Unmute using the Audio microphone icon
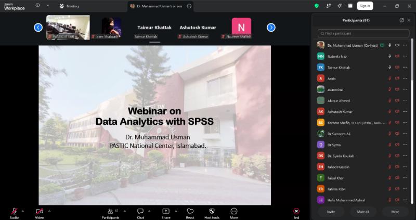The image size is (416, 220). coord(14,212)
